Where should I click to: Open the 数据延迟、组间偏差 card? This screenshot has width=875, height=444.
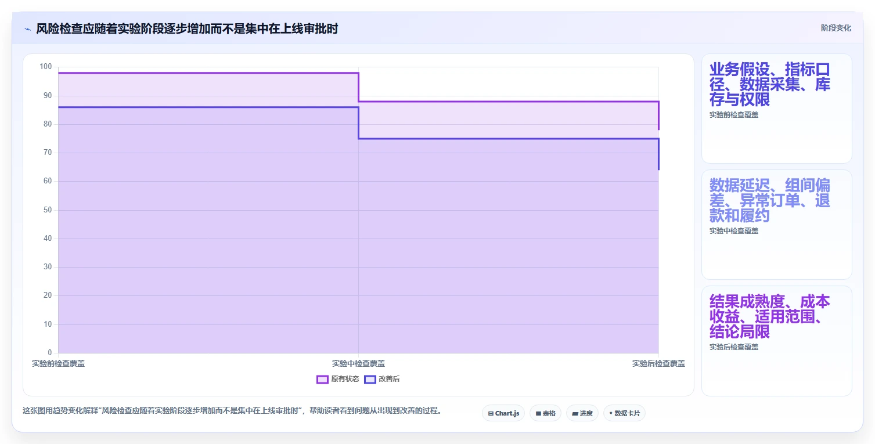(x=777, y=225)
